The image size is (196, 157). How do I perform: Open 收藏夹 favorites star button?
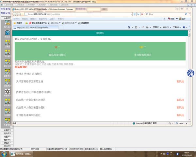pos(18,23)
